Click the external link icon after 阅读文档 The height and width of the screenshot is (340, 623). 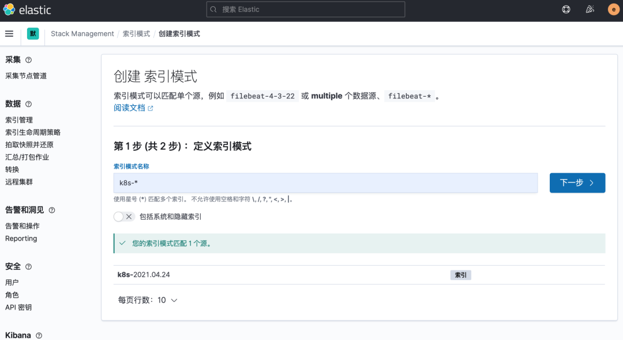[x=150, y=108]
